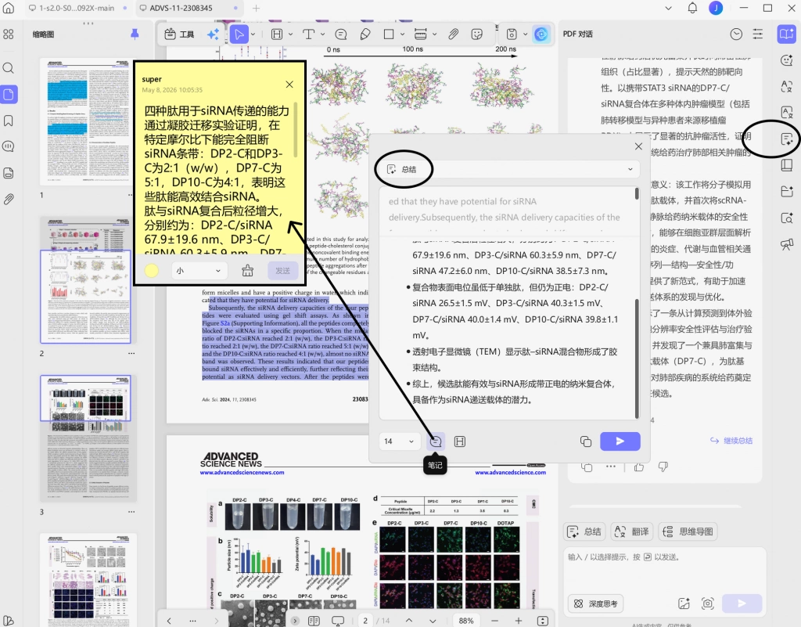Open notifications bell
Viewport: 801px width, 627px height.
pyautogui.click(x=692, y=8)
